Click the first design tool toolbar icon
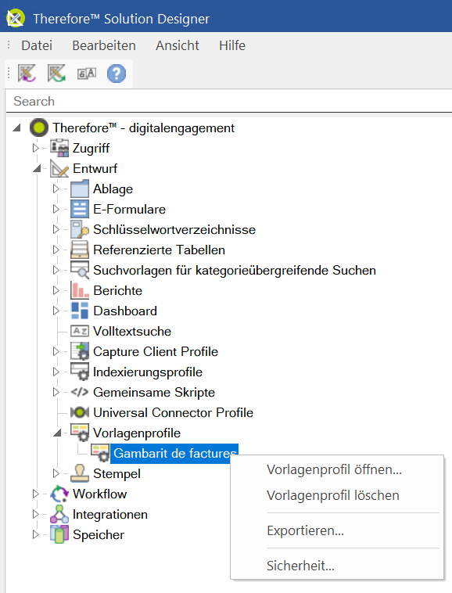This screenshot has width=452, height=593. [x=27, y=73]
